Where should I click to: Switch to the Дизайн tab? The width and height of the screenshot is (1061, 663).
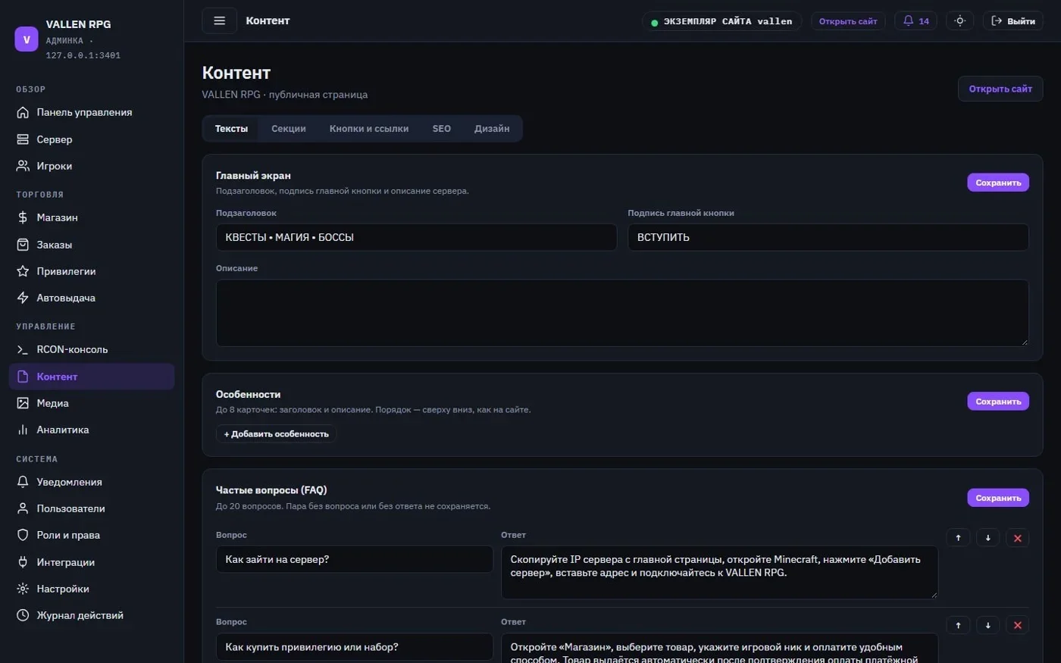pyautogui.click(x=492, y=129)
